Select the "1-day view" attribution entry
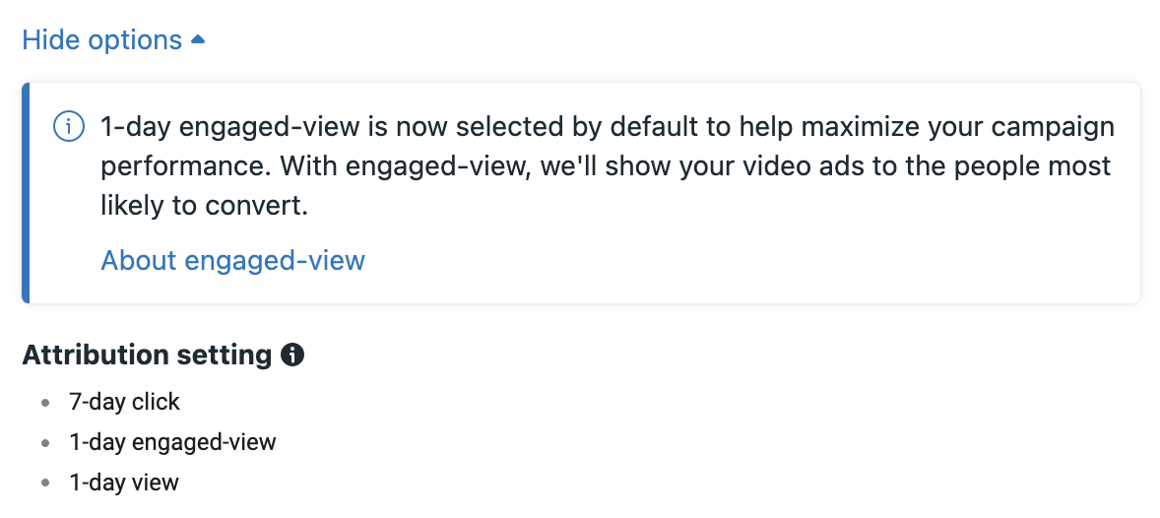This screenshot has width=1160, height=518. (124, 484)
